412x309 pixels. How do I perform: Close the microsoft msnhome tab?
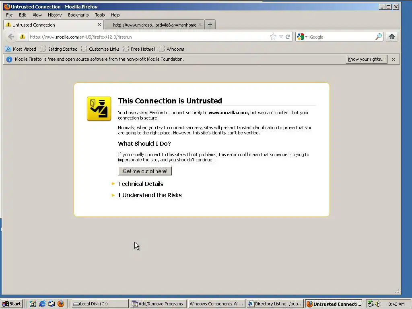coord(200,25)
